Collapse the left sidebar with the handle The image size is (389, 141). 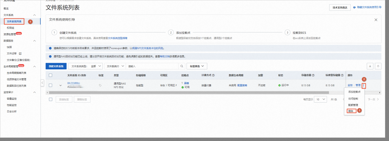[42, 83]
